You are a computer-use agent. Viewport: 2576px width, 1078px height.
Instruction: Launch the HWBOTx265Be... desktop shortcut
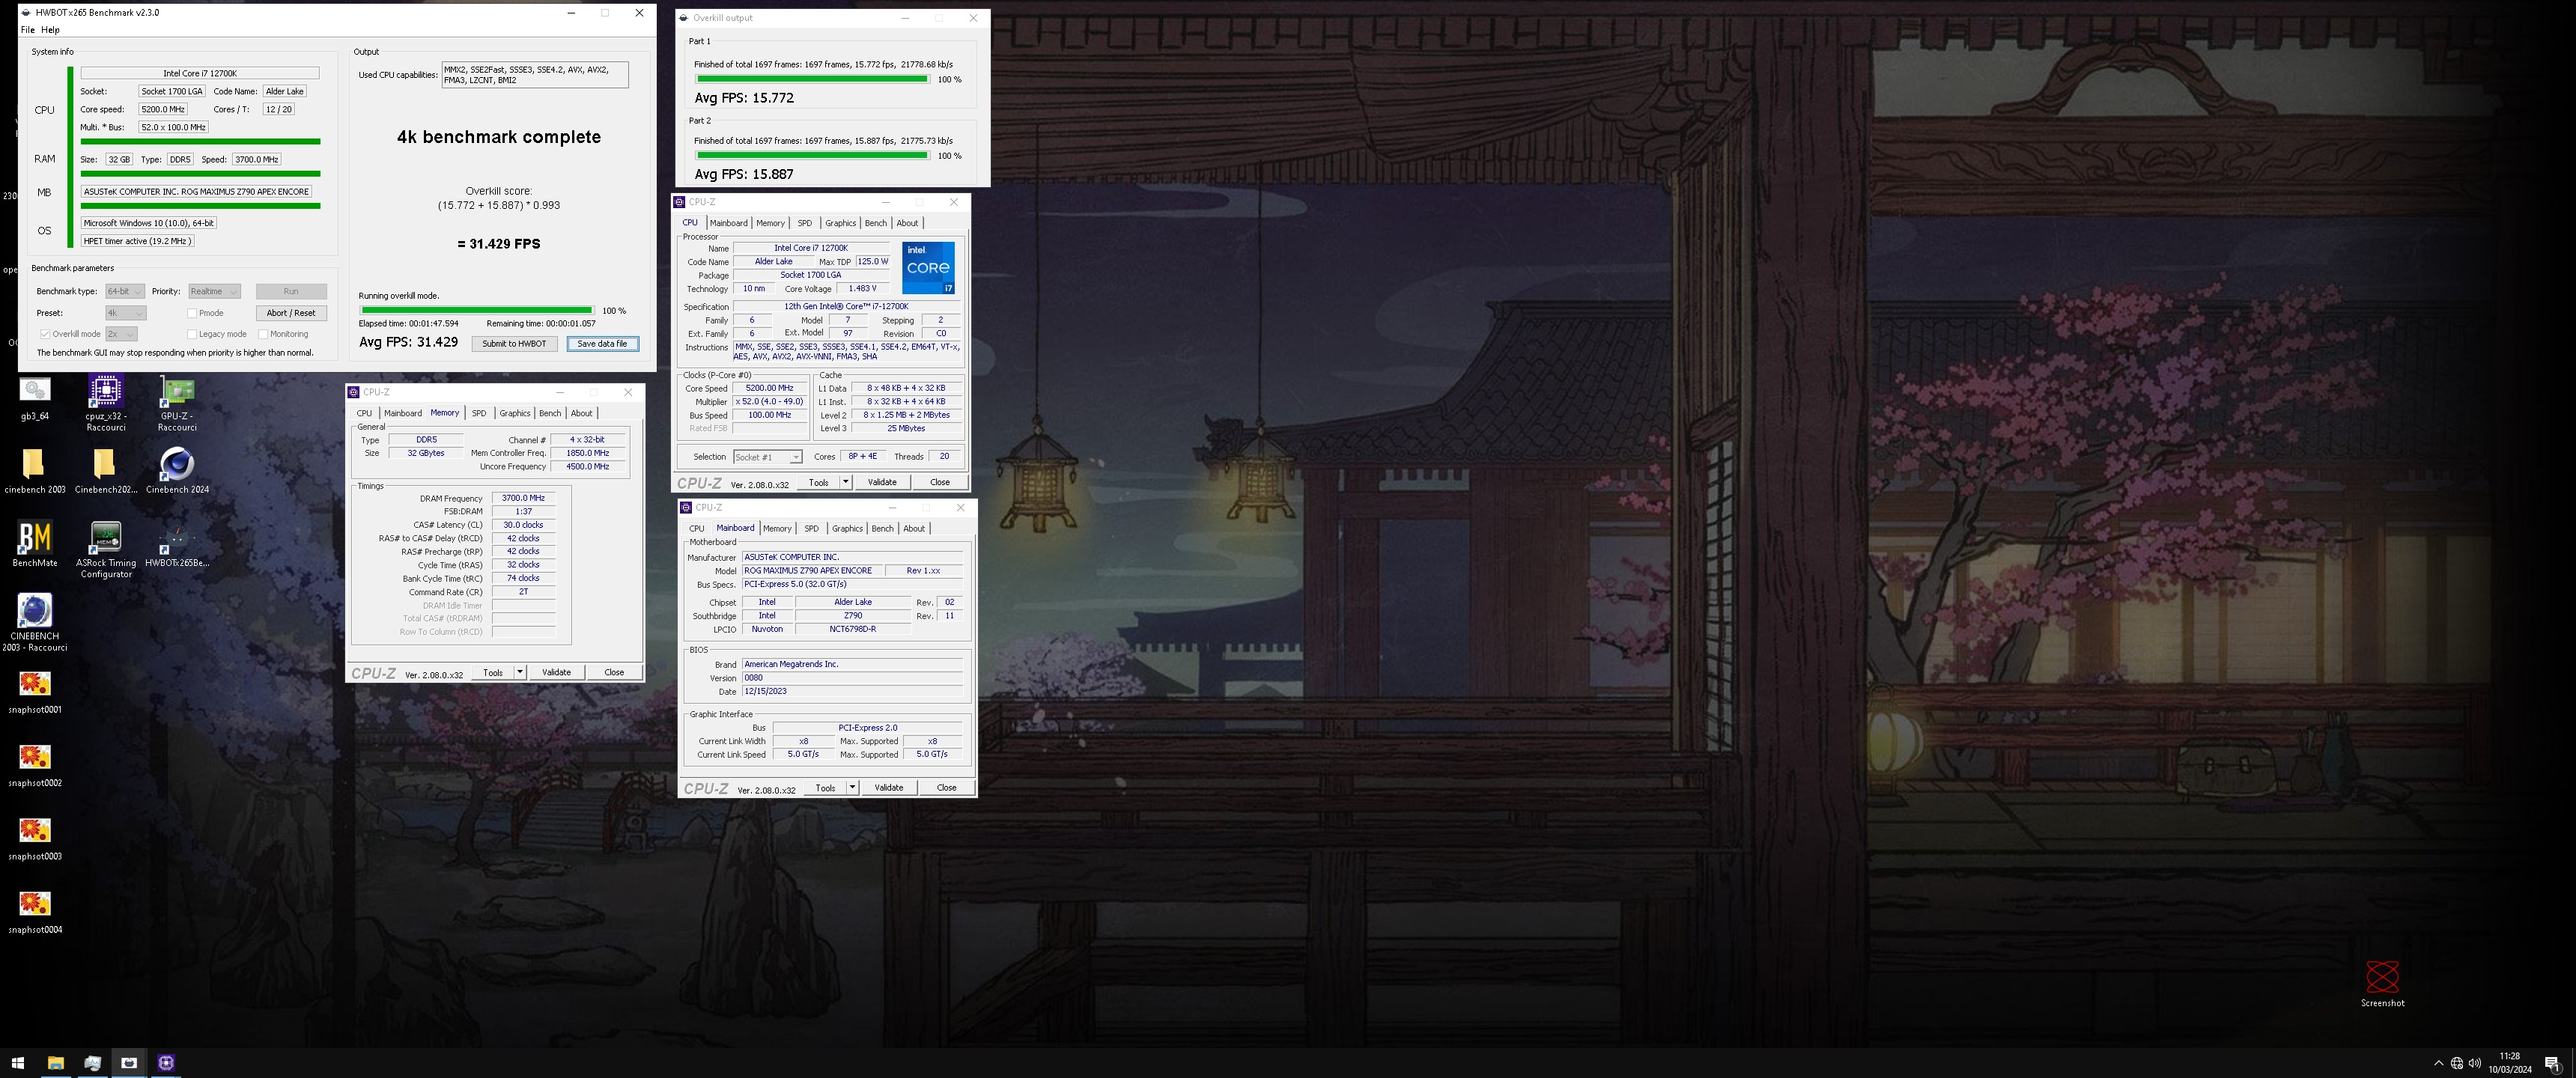coord(177,543)
